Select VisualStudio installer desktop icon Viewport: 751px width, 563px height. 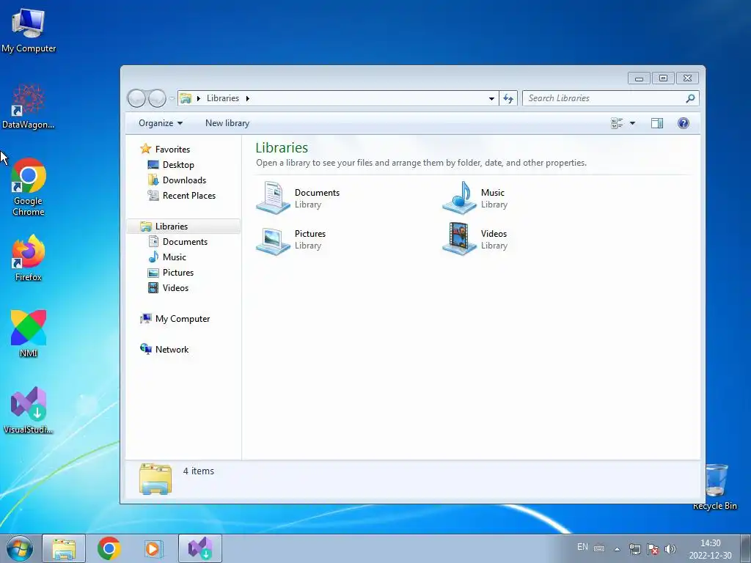pyautogui.click(x=29, y=411)
